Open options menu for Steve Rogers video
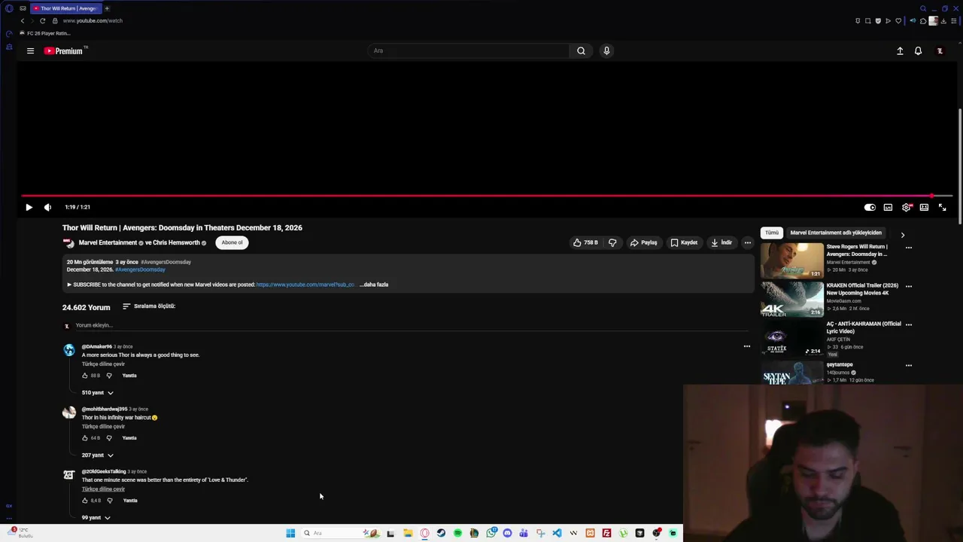Viewport: 963px width, 542px height. click(909, 247)
